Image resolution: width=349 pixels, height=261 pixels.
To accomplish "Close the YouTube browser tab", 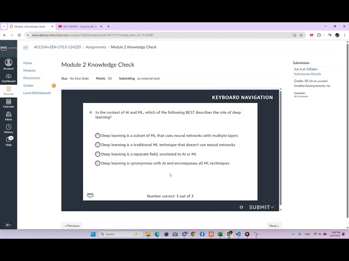I will [x=101, y=27].
